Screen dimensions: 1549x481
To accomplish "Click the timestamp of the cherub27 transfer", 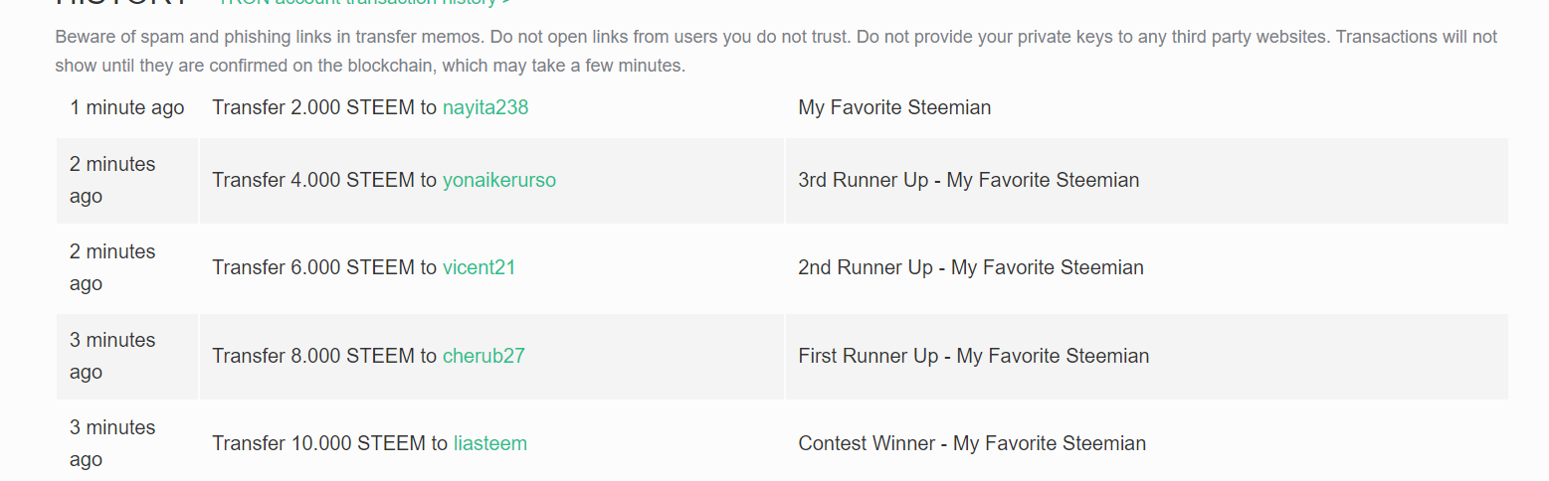I will (112, 356).
